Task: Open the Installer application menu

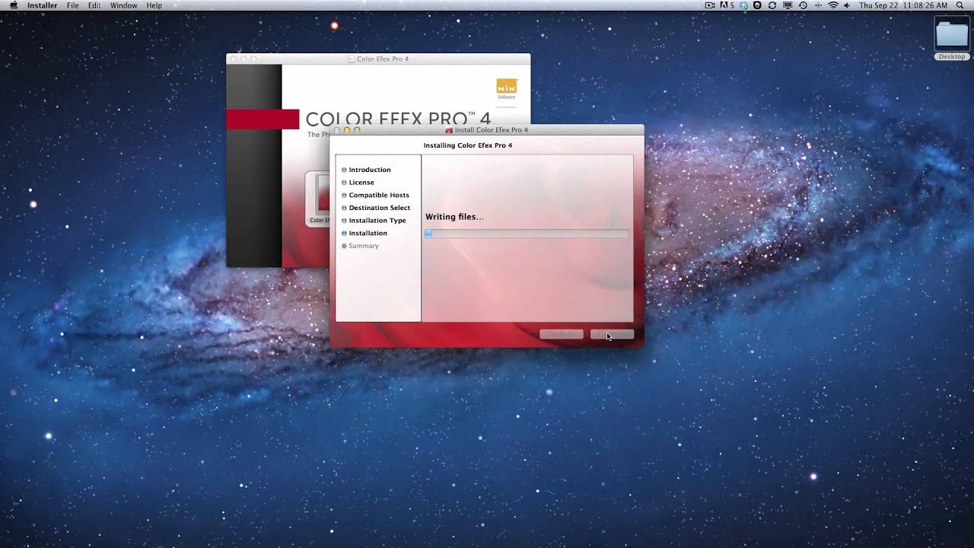Action: coord(43,5)
